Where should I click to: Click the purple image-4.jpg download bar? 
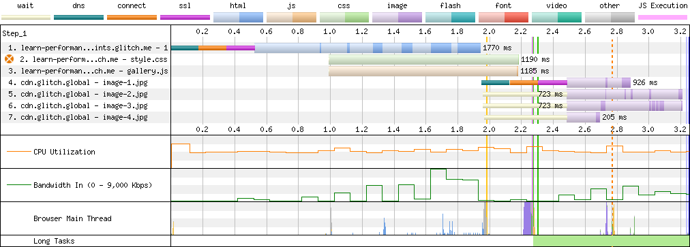tap(583, 117)
